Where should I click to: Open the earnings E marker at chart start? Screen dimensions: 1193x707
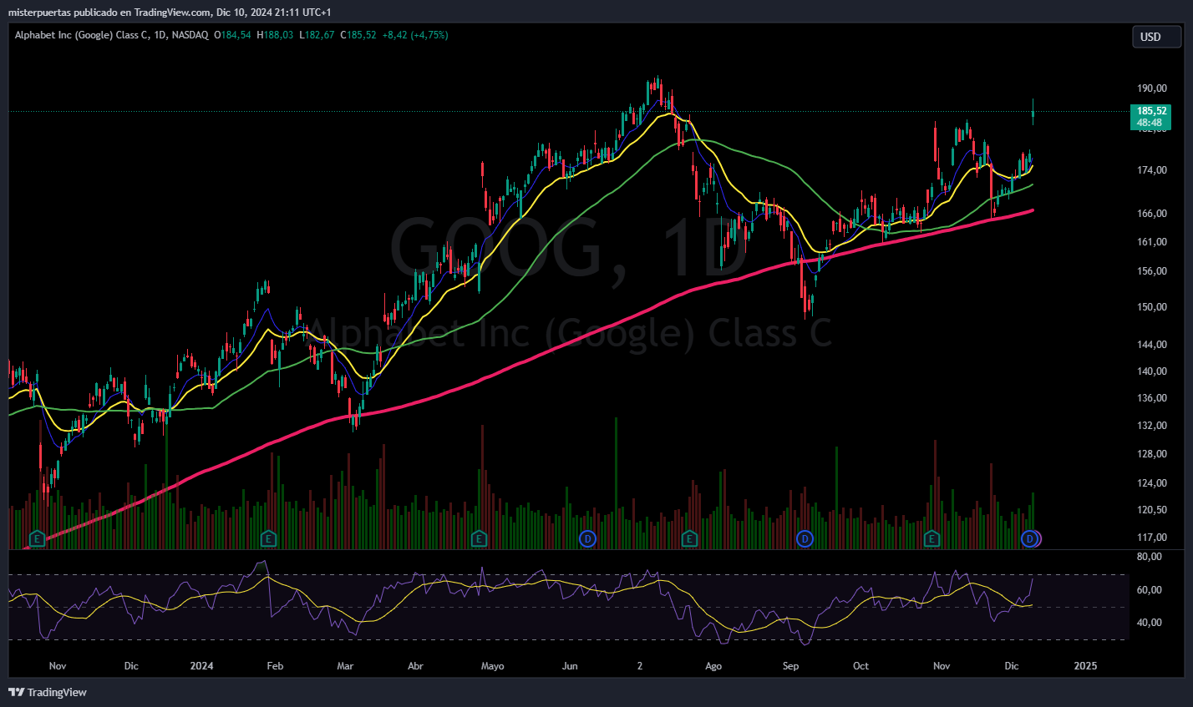36,538
